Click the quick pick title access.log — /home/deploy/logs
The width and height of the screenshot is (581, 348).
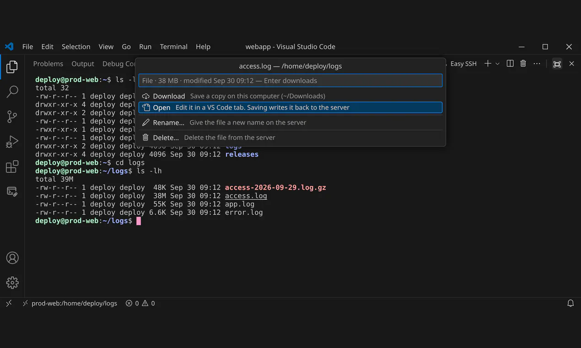(x=290, y=66)
